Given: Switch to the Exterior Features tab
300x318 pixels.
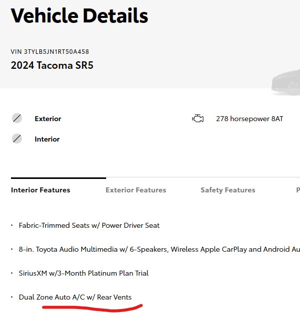Looking at the screenshot, I should click(136, 190).
